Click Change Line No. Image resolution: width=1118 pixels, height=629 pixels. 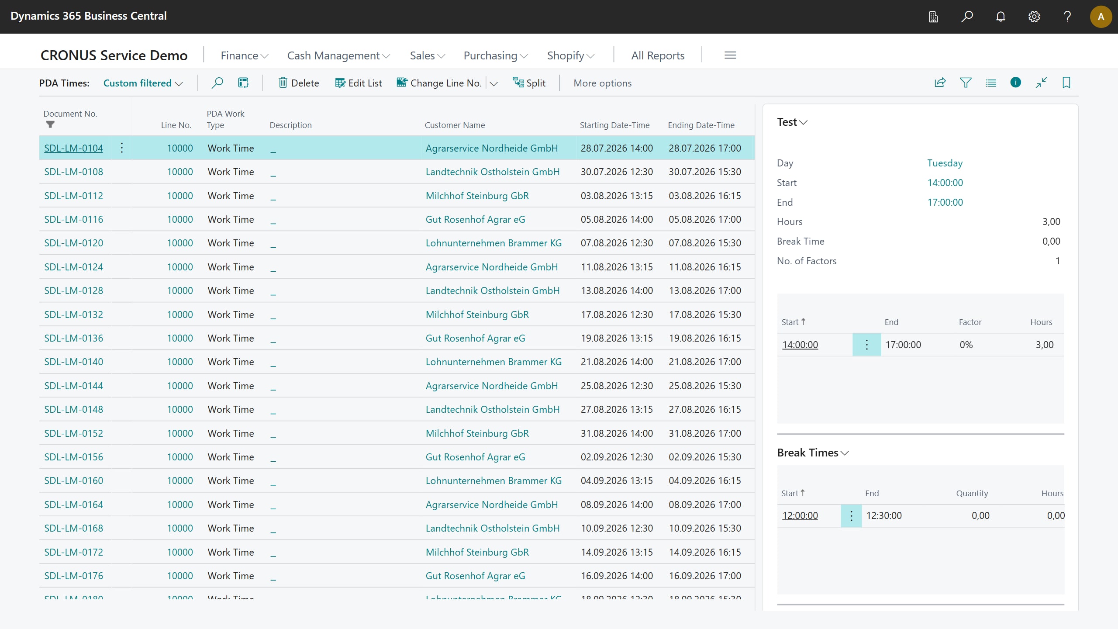(x=439, y=83)
